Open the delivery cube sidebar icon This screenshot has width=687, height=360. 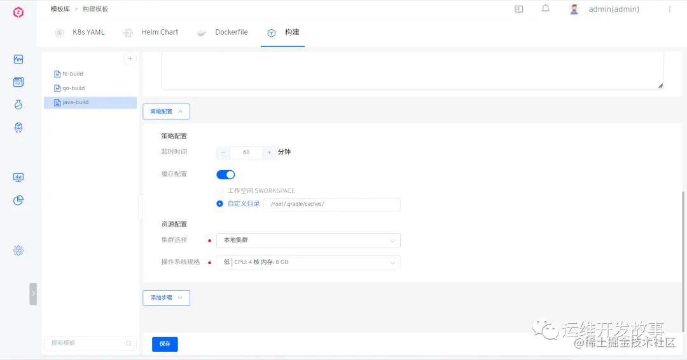point(18,127)
